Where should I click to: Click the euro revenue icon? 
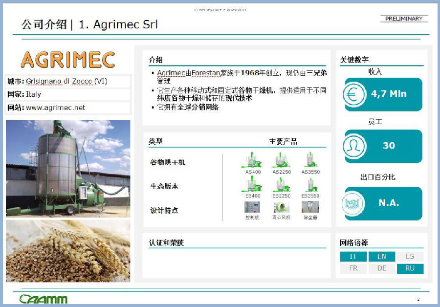354,94
